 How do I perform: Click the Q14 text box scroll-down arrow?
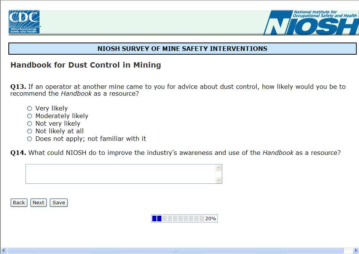coord(219,180)
